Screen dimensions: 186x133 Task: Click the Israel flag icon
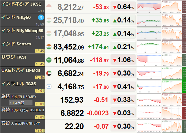coord(49,87)
